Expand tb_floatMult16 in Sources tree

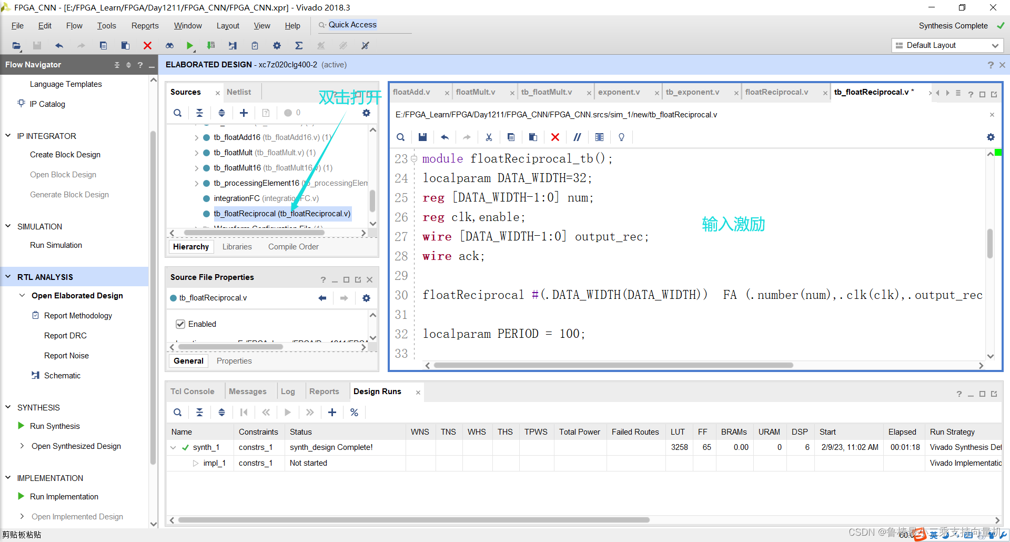[x=196, y=168]
